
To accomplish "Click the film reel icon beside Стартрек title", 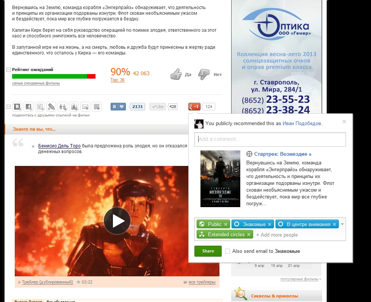I will click(x=249, y=154).
